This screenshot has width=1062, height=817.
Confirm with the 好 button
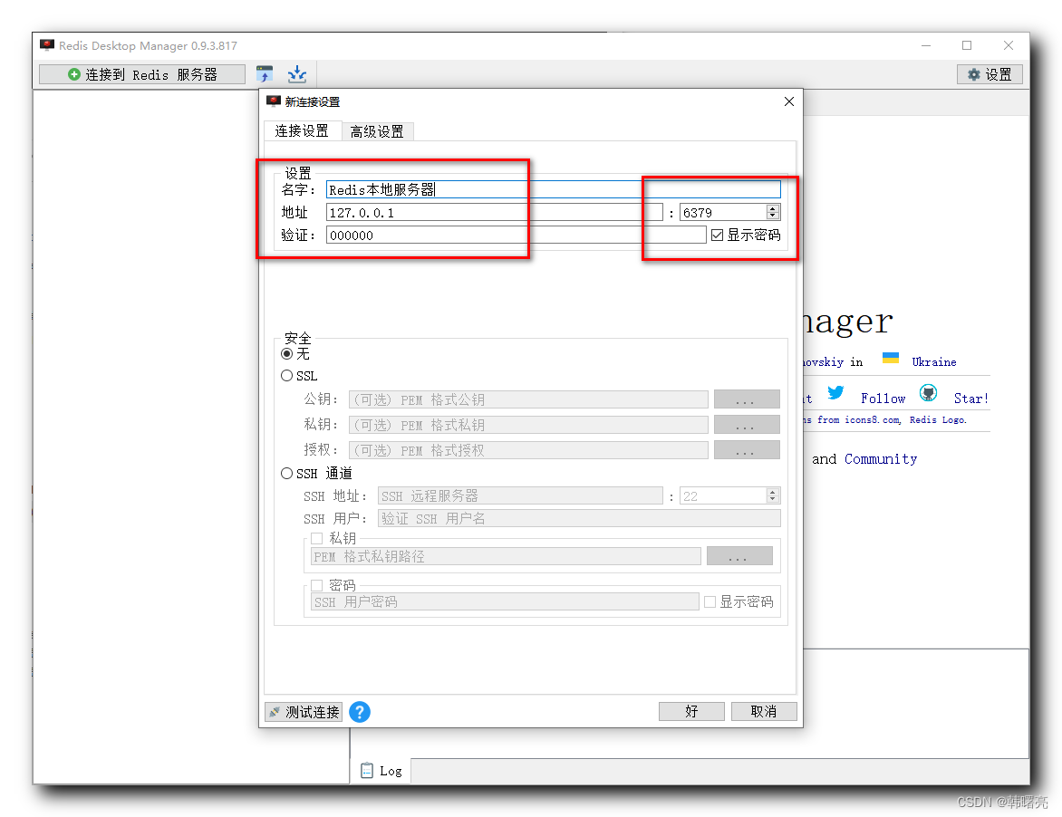coord(691,711)
